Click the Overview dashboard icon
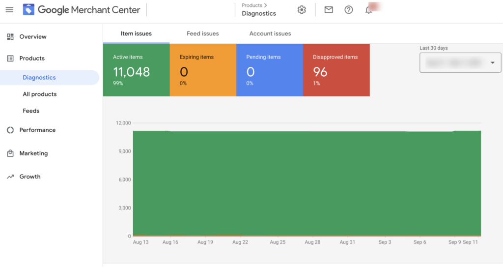This screenshot has width=503, height=267. (10, 37)
